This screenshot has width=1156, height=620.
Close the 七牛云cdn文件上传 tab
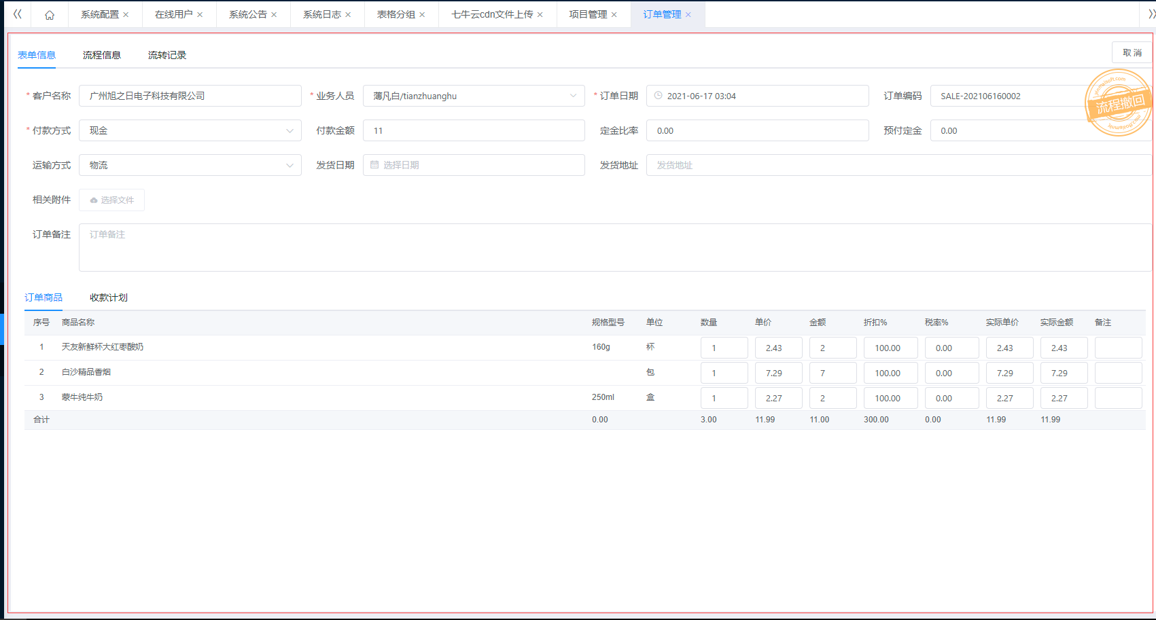click(x=540, y=15)
